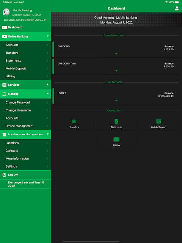
Task: Click the LOAN 7 balance amount
Action: click(166, 96)
